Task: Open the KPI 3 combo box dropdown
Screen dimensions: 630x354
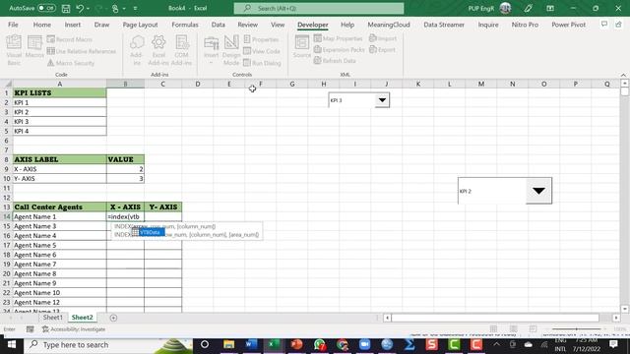Action: (382, 100)
